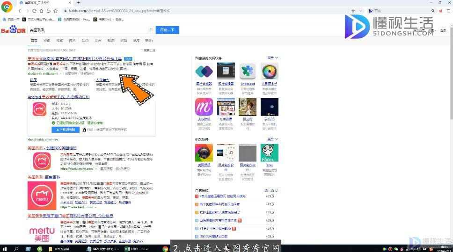
Task: Click the faceu text link
Action: tap(269, 165)
